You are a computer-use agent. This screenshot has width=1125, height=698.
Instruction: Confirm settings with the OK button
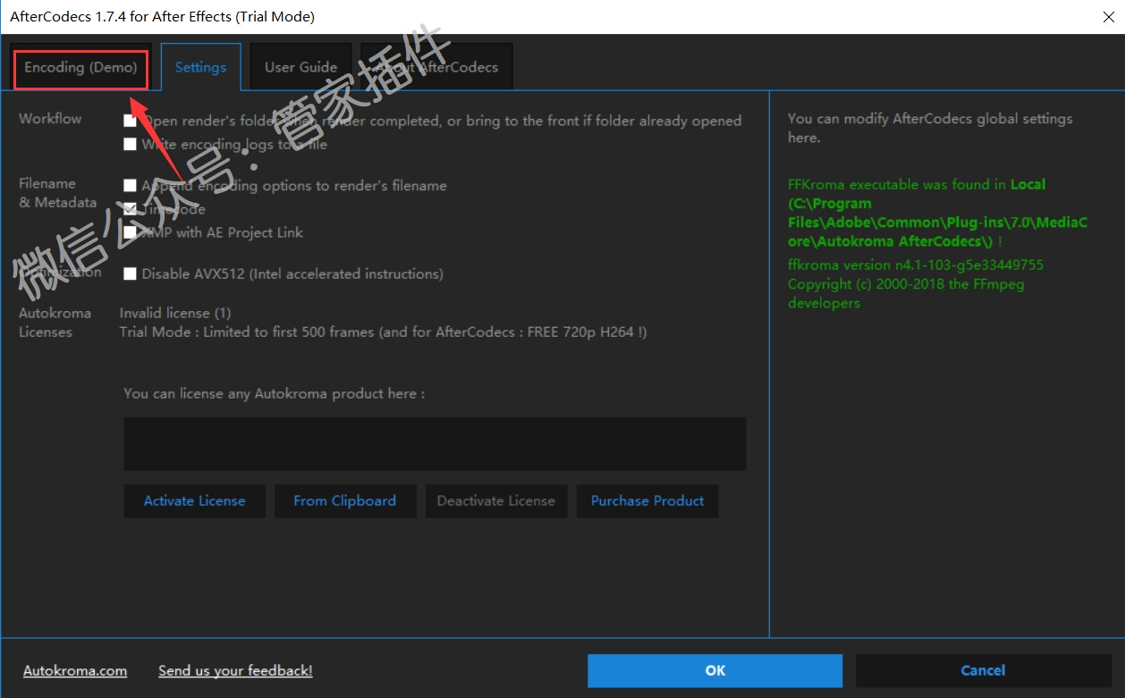coord(715,671)
